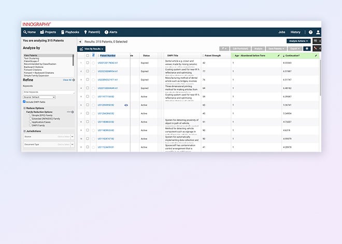Check the select-all checkbox in table header
Image resolution: width=342 pixels, height=244 pixels.
88,56
